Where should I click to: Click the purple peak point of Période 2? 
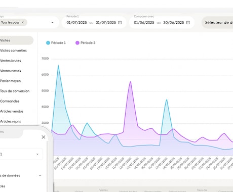click(x=131, y=81)
